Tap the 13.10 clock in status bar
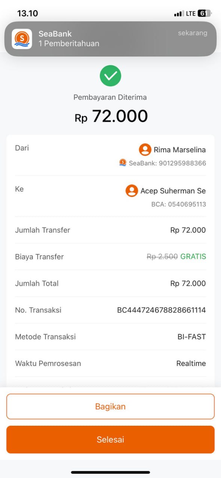This screenshot has width=221, height=478. (x=28, y=13)
